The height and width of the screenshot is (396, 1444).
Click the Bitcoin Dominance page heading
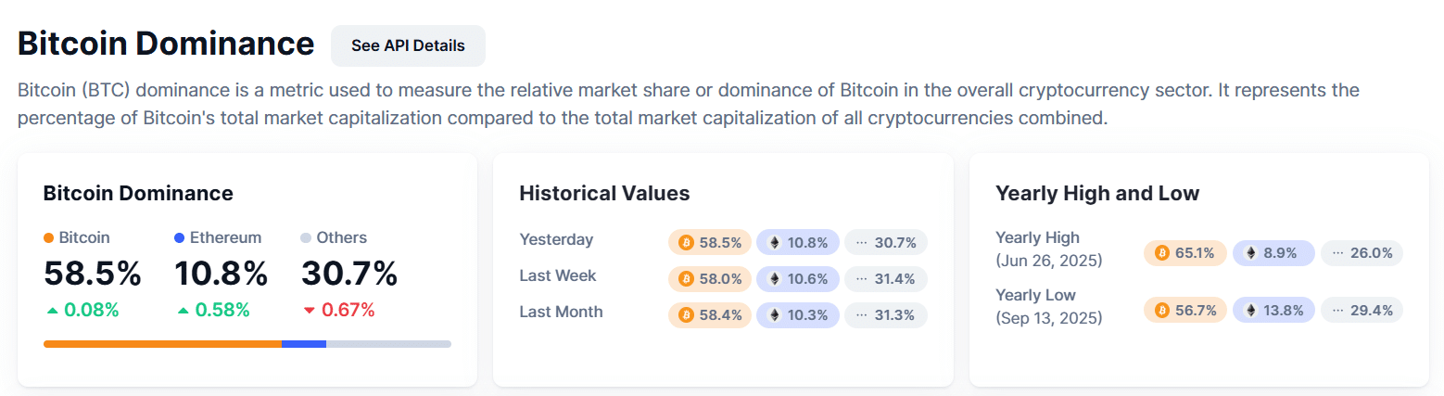pyautogui.click(x=166, y=44)
